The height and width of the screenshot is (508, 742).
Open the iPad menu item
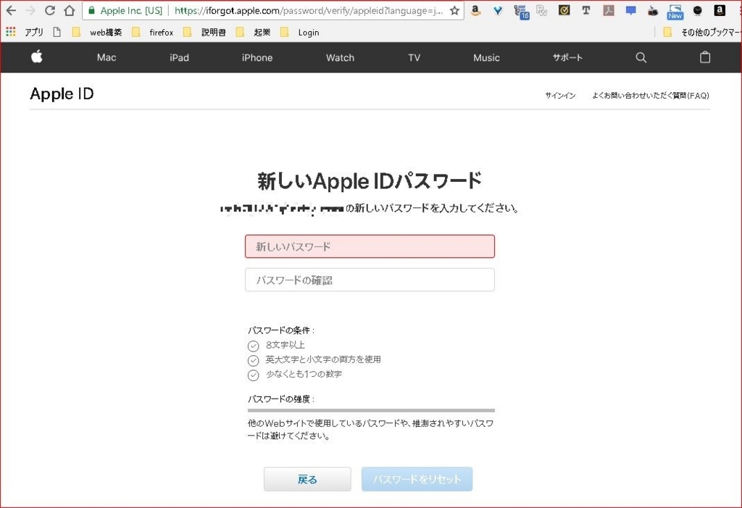point(179,57)
